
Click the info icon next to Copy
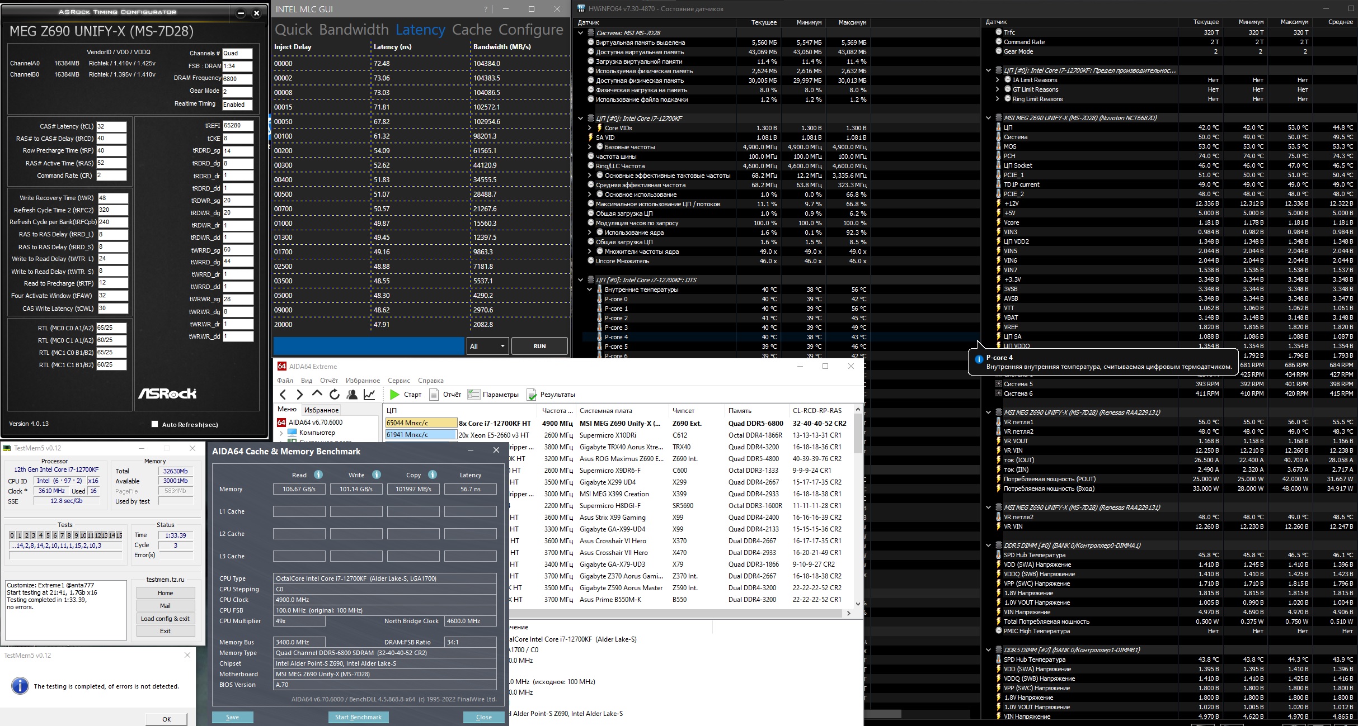coord(433,474)
